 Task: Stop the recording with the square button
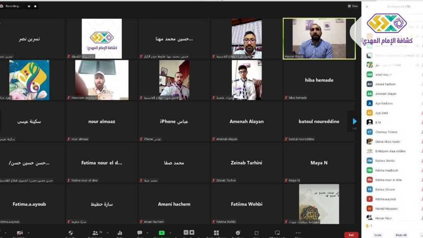coord(35,6)
